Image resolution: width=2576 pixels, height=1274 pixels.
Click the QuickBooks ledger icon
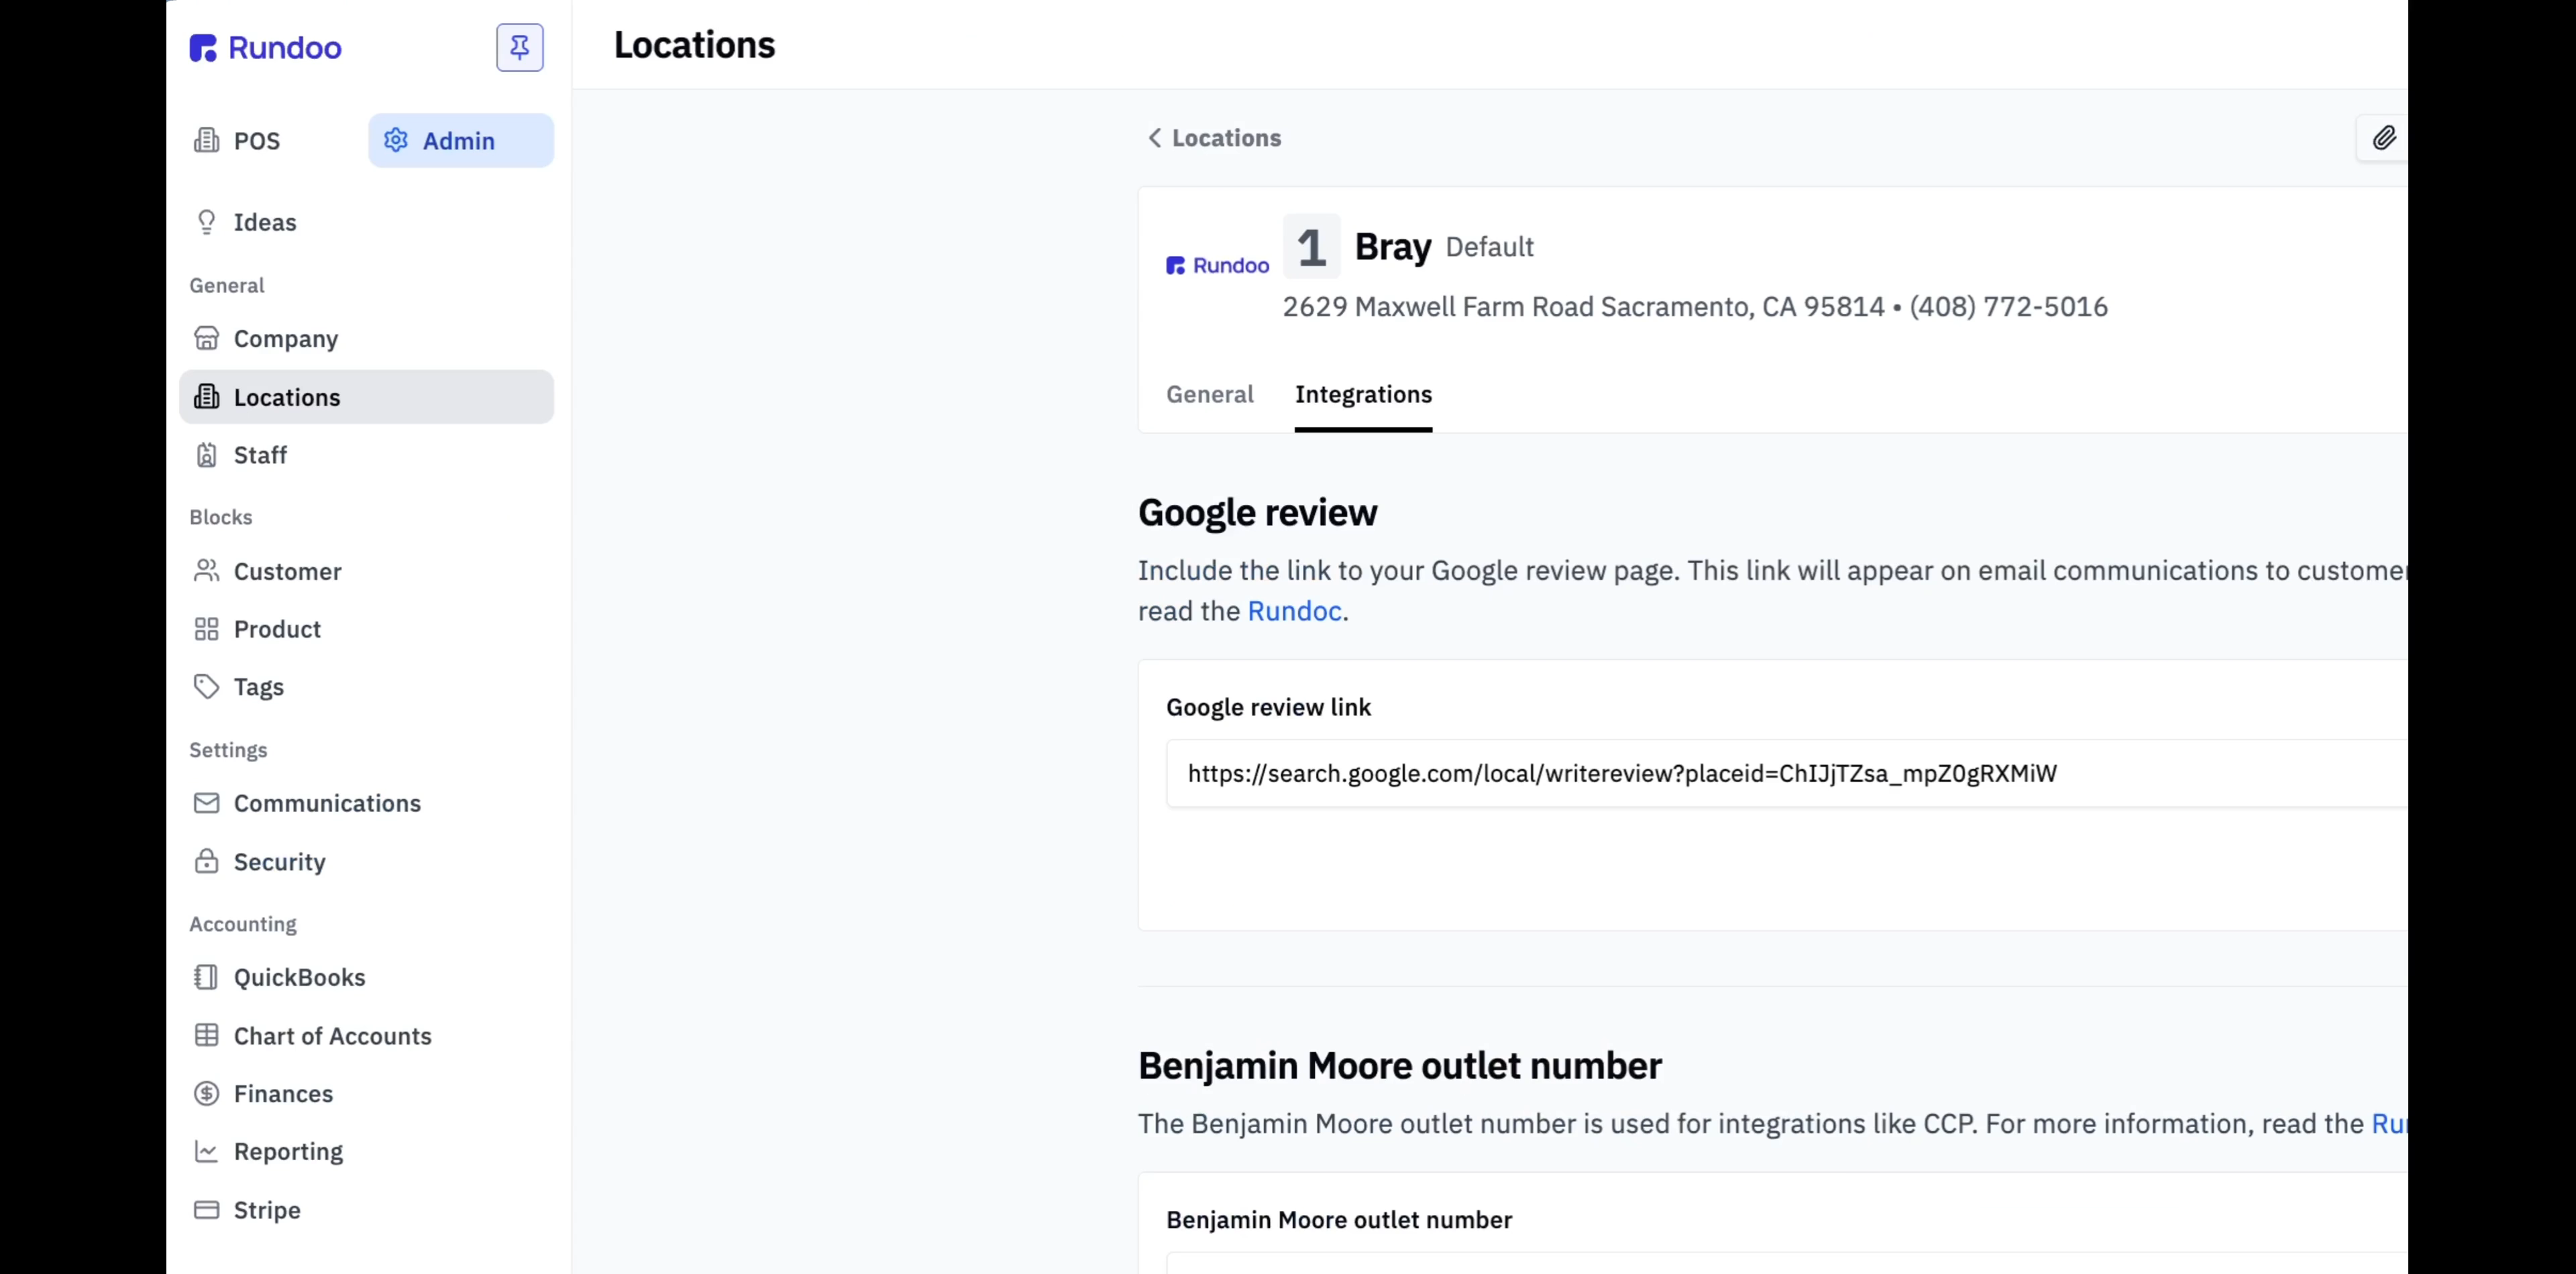(x=206, y=976)
